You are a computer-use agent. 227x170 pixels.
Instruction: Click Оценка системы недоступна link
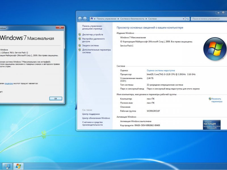[x=161, y=70]
